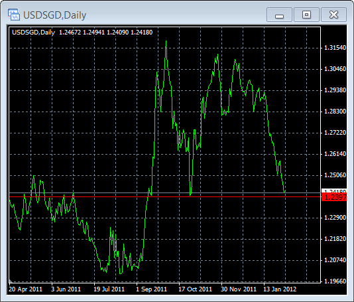This screenshot has height=302, width=354.
Task: Click the 1.19660 price scale label
Action: pos(335,281)
